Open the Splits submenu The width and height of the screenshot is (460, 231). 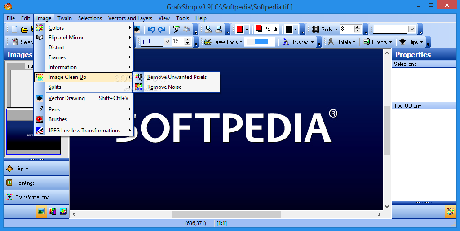coord(84,87)
